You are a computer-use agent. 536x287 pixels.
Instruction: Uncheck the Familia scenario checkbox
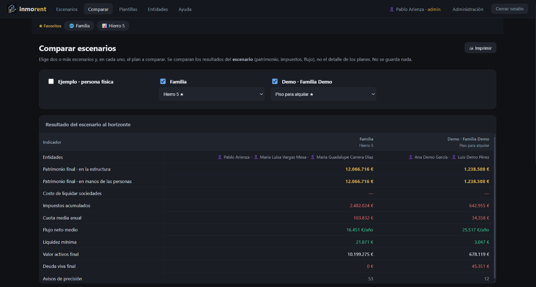pyautogui.click(x=163, y=82)
